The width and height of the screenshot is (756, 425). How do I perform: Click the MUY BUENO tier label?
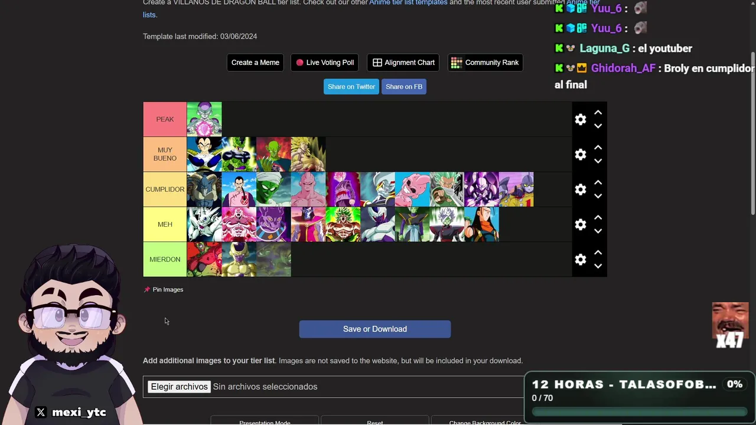165,154
